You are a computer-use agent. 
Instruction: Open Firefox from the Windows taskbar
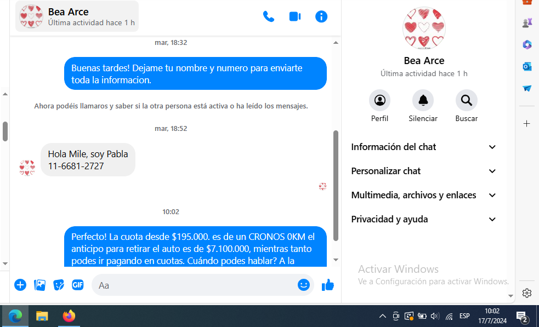(x=69, y=316)
